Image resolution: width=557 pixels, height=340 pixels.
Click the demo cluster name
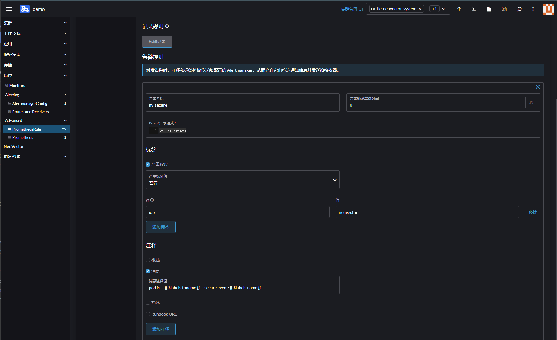coord(39,9)
